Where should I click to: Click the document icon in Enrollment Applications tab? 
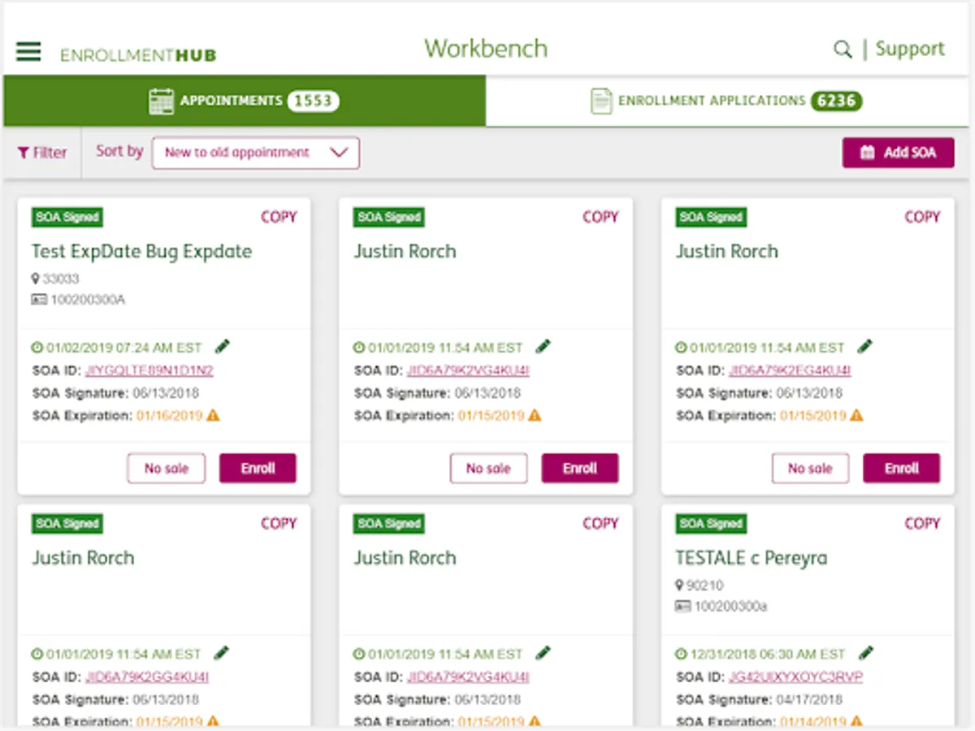pyautogui.click(x=601, y=102)
